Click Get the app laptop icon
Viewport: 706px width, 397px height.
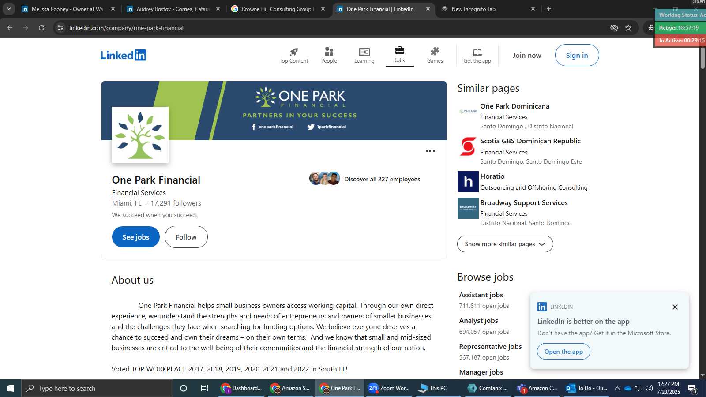[x=477, y=52]
